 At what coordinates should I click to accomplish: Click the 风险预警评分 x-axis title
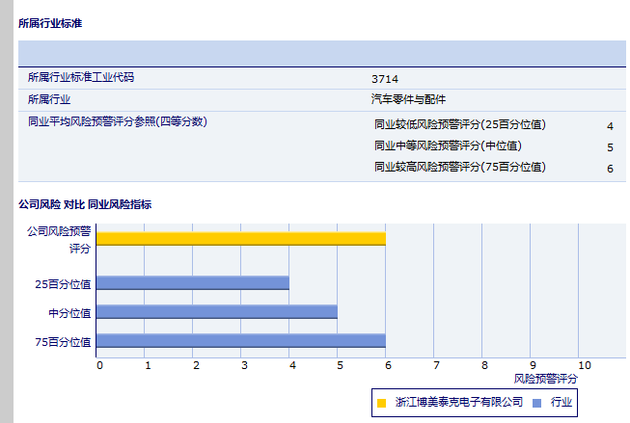pos(545,380)
